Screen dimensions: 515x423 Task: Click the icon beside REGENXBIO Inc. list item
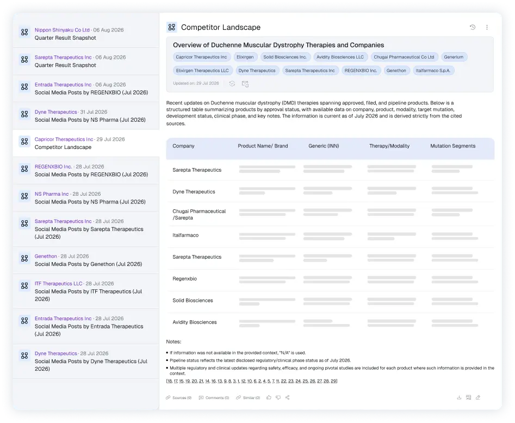pos(24,169)
